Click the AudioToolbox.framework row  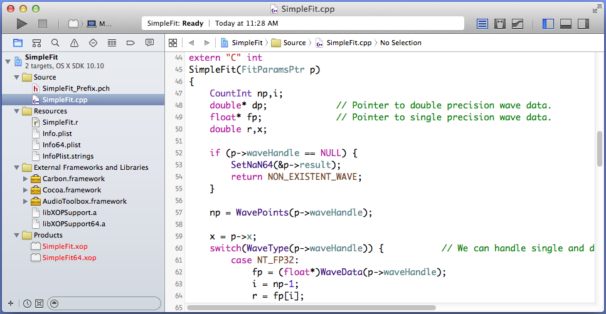tap(83, 201)
